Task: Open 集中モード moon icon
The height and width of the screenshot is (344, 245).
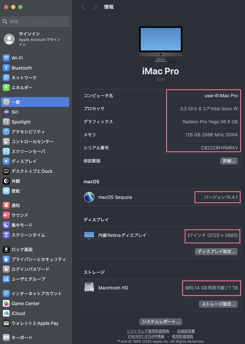Action: (x=6, y=225)
